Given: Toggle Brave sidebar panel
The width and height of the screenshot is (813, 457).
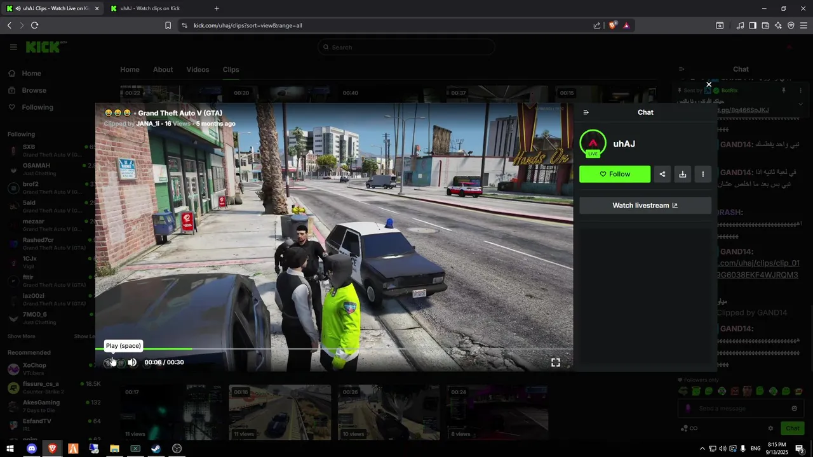Looking at the screenshot, I should (753, 25).
